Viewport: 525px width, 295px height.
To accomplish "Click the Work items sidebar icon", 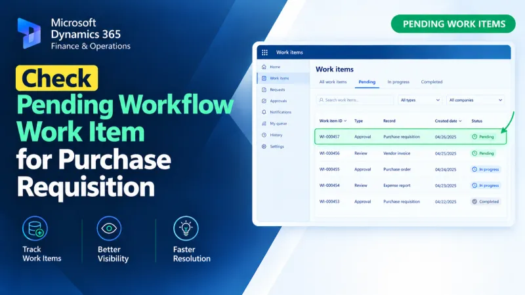I will click(264, 78).
